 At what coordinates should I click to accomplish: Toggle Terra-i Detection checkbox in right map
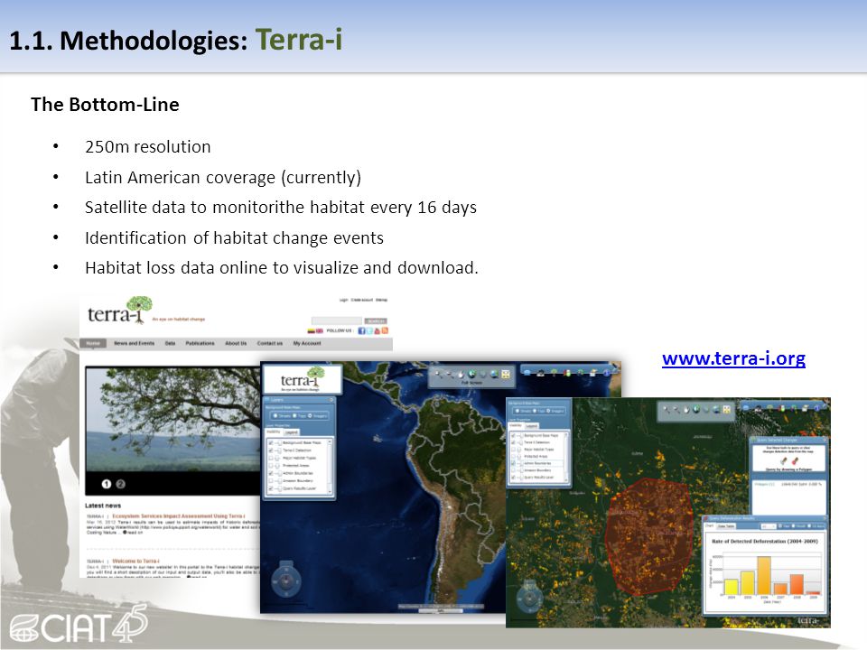pyautogui.click(x=513, y=442)
